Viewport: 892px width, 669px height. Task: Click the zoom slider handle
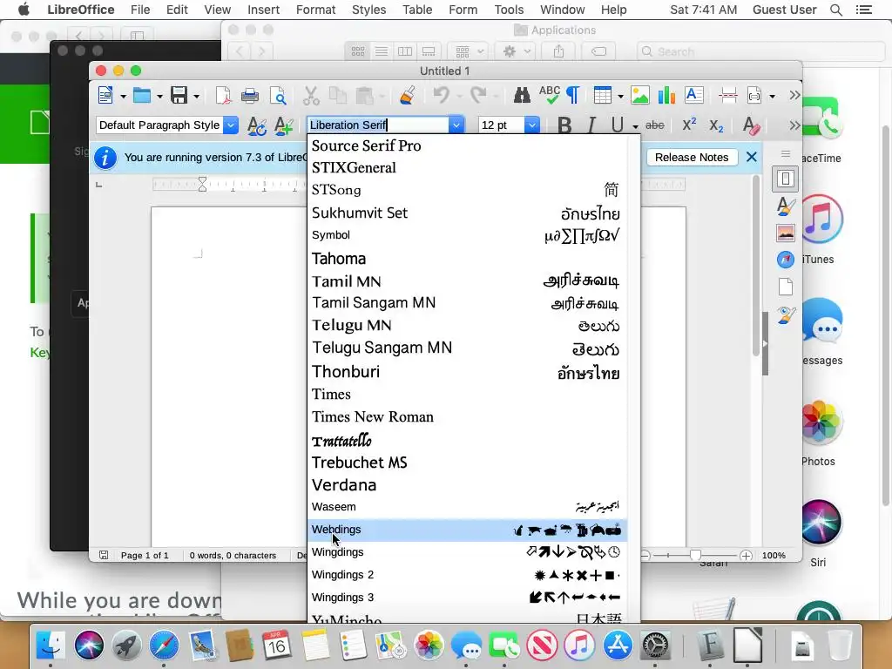(x=695, y=555)
